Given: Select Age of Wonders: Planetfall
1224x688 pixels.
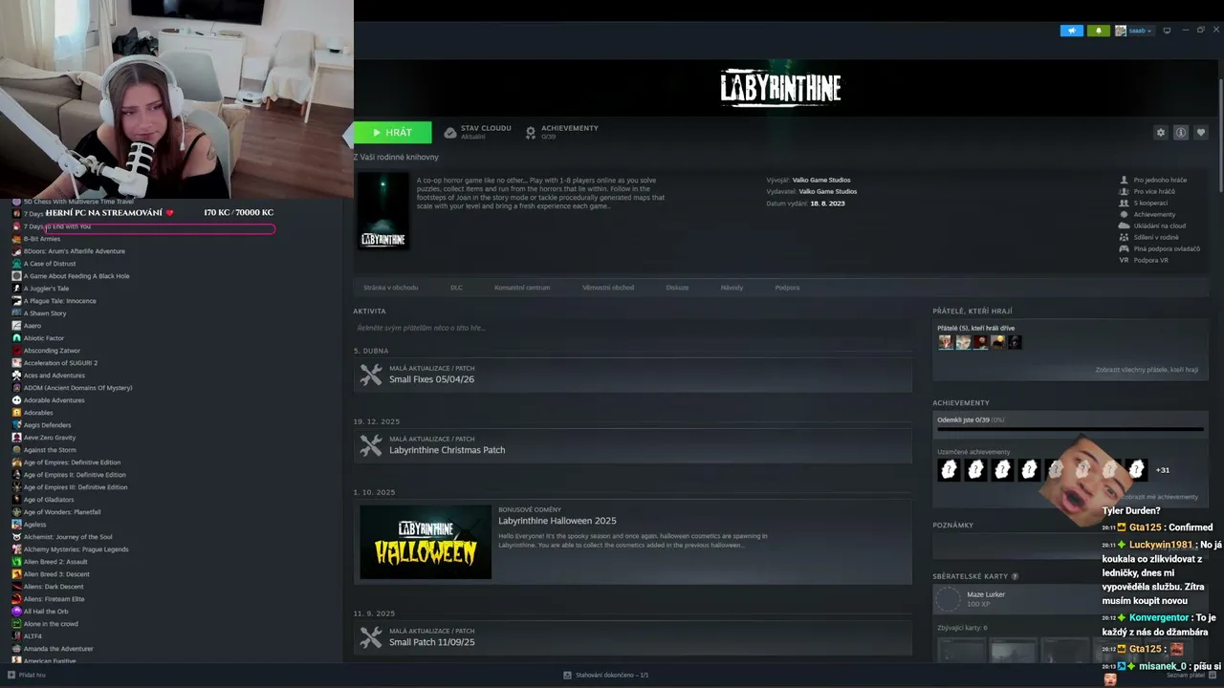Looking at the screenshot, I should tap(62, 512).
